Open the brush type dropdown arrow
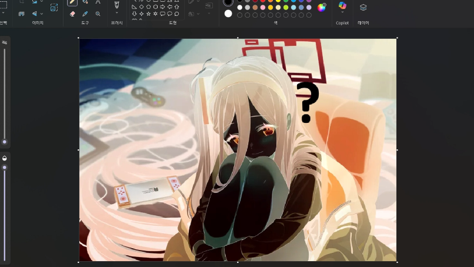Image resolution: width=474 pixels, height=267 pixels. point(116,13)
